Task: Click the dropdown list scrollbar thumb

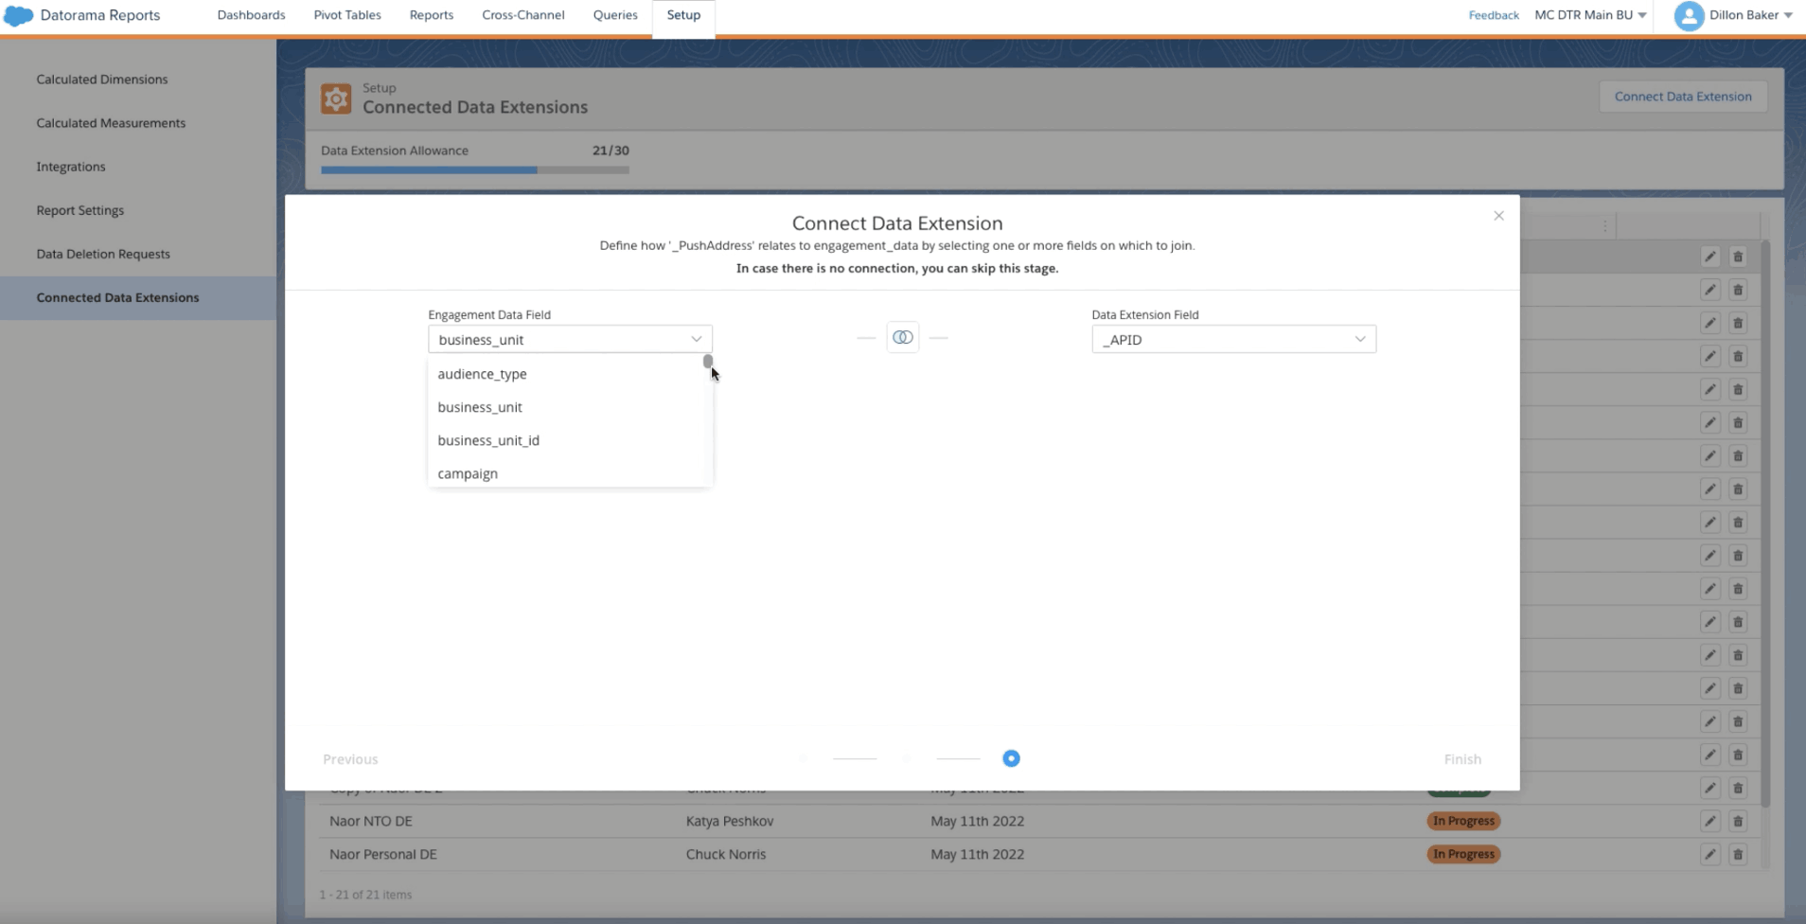Action: (707, 361)
